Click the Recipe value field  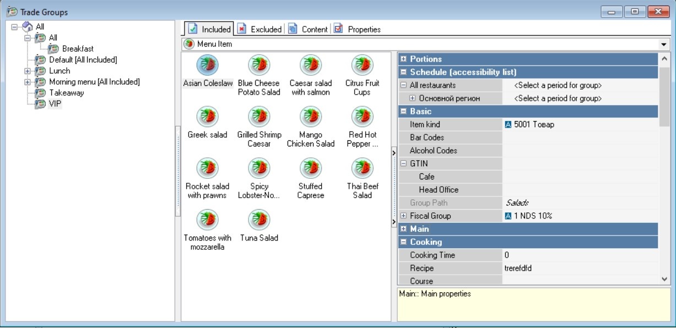[578, 269]
